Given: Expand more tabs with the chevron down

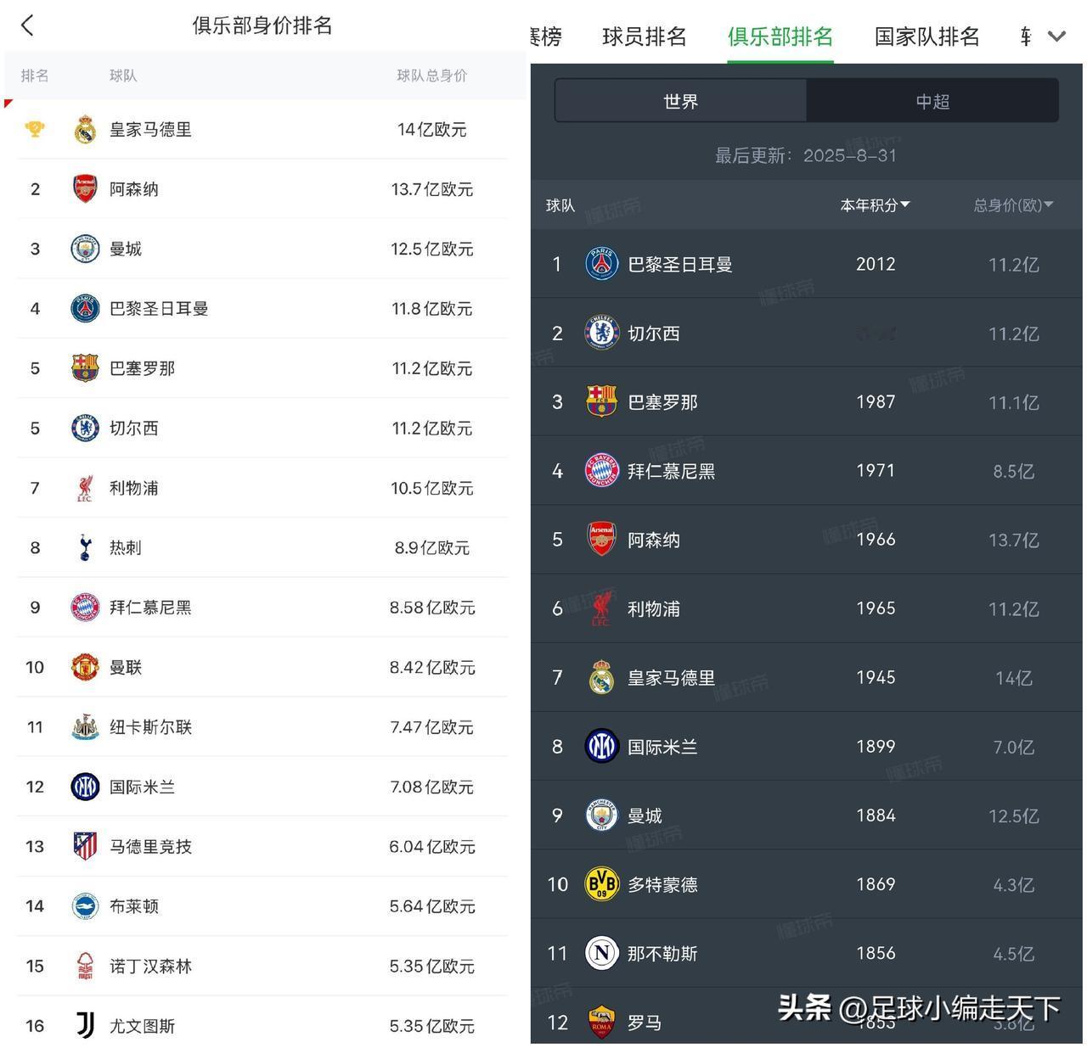Looking at the screenshot, I should pyautogui.click(x=1056, y=36).
